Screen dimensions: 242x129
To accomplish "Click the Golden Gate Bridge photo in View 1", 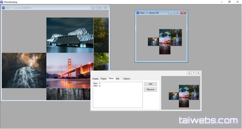I will [x=70, y=70].
